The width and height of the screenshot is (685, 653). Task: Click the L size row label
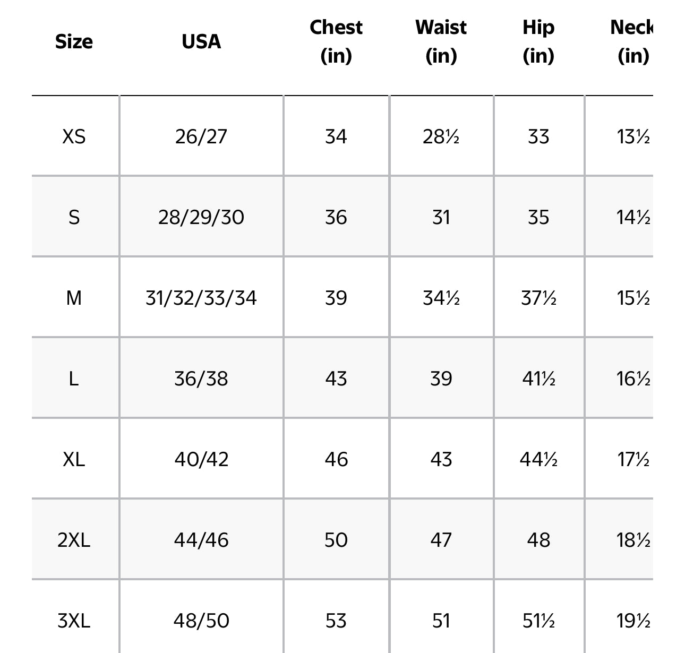(74, 379)
